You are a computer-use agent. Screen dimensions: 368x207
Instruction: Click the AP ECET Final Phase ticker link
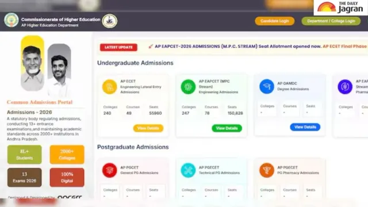(x=345, y=47)
